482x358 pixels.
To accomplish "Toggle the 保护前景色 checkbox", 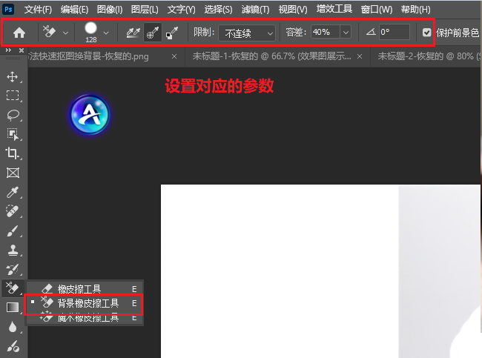I will pos(426,33).
